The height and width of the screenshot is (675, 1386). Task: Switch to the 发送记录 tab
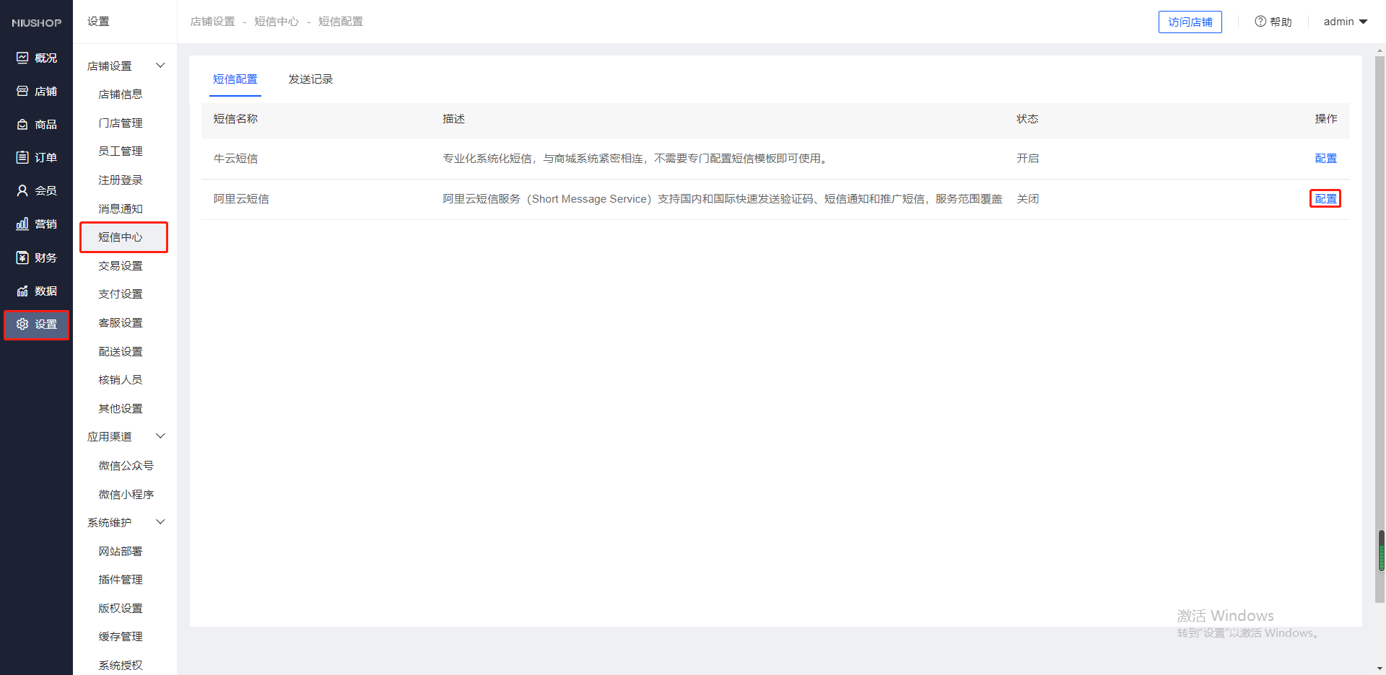311,79
